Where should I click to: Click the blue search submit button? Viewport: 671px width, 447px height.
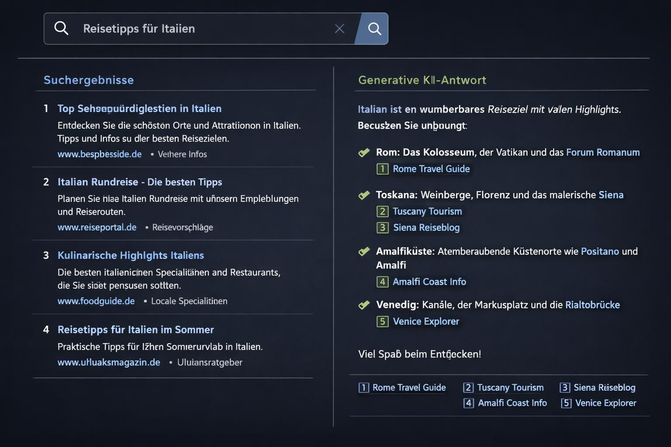(374, 29)
